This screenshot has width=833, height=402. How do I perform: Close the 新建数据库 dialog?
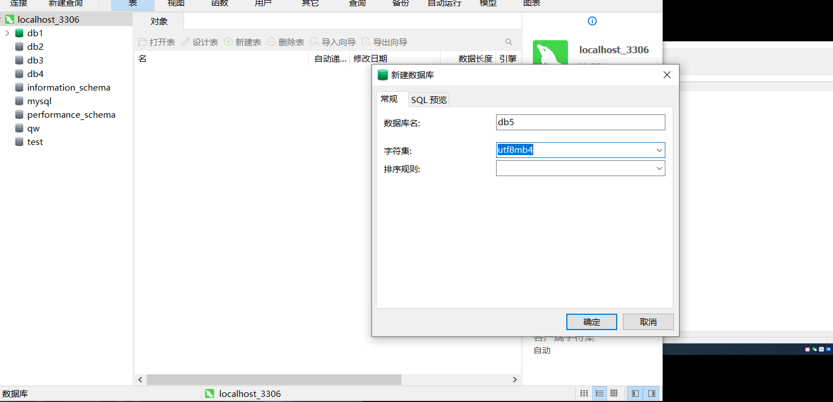click(667, 75)
